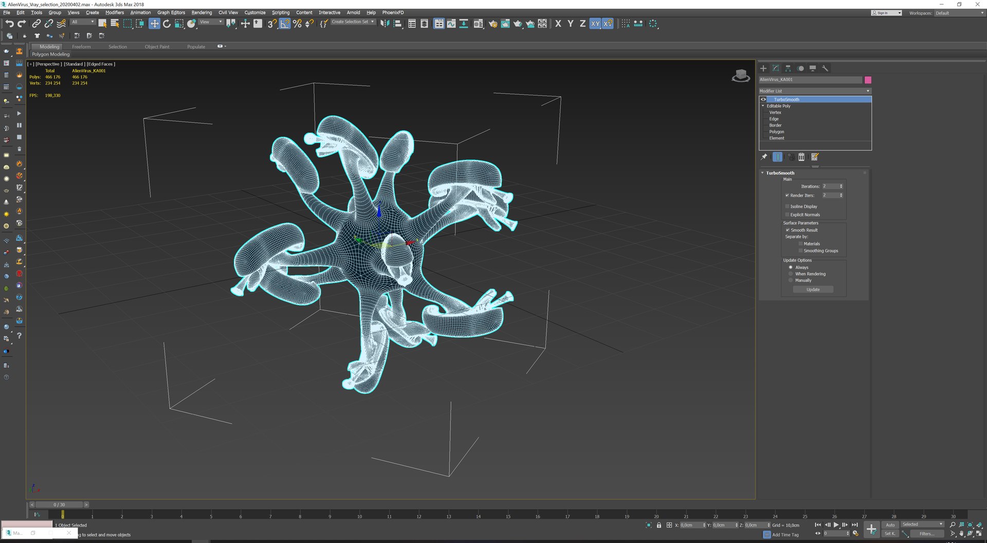The height and width of the screenshot is (543, 987).
Task: Click the Update button in TurboSmooth
Action: click(x=813, y=290)
